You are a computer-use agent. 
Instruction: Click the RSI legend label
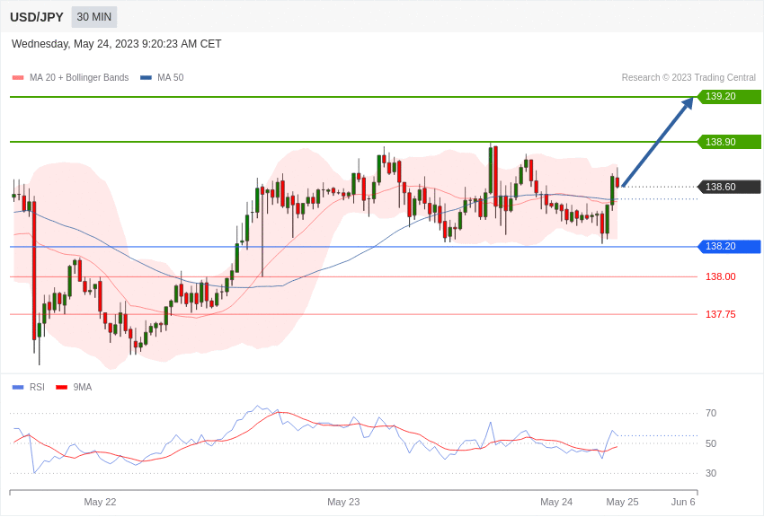point(37,387)
